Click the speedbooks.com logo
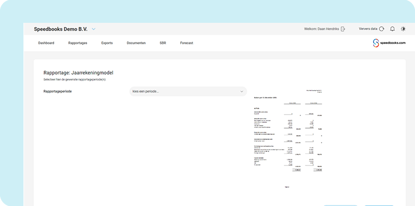Viewport: 415px width, 206px height. 389,43
